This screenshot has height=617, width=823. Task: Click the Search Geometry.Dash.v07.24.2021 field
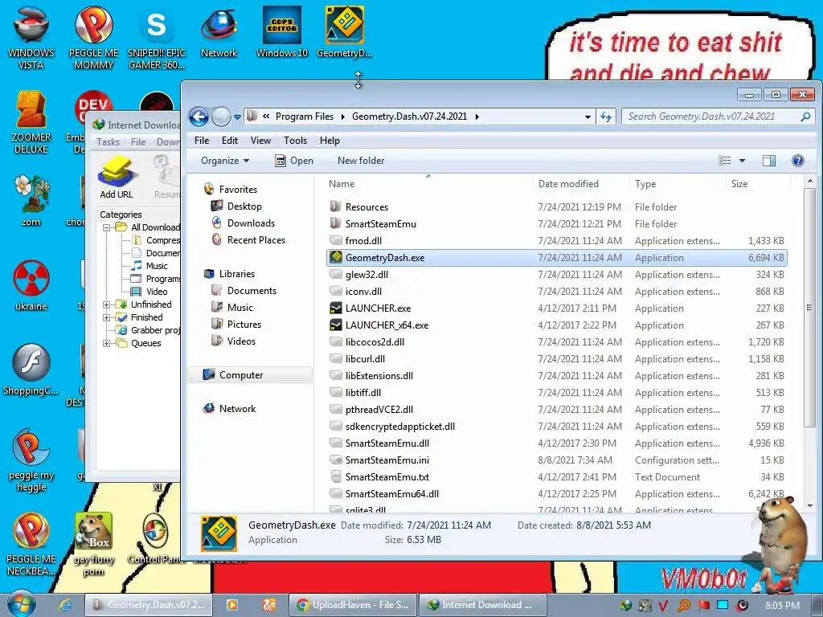point(718,116)
